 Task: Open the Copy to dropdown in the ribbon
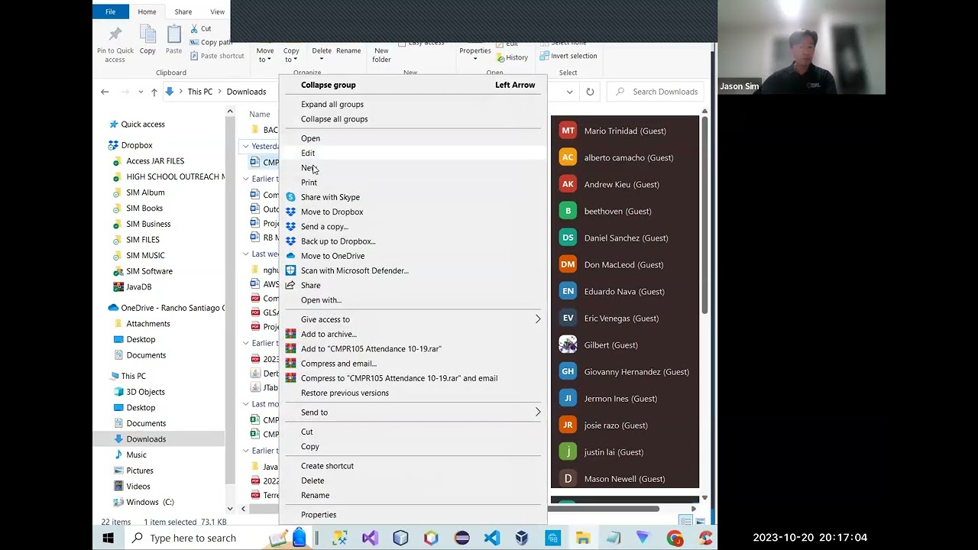coord(291,55)
